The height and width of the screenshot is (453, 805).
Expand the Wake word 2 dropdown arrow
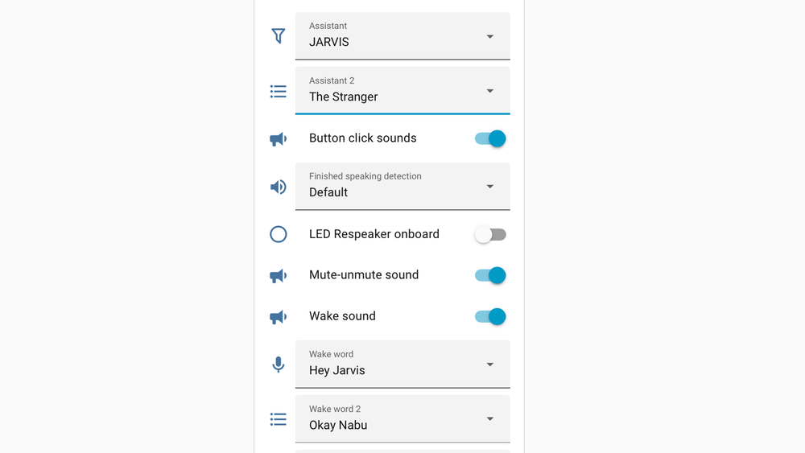pyautogui.click(x=489, y=418)
